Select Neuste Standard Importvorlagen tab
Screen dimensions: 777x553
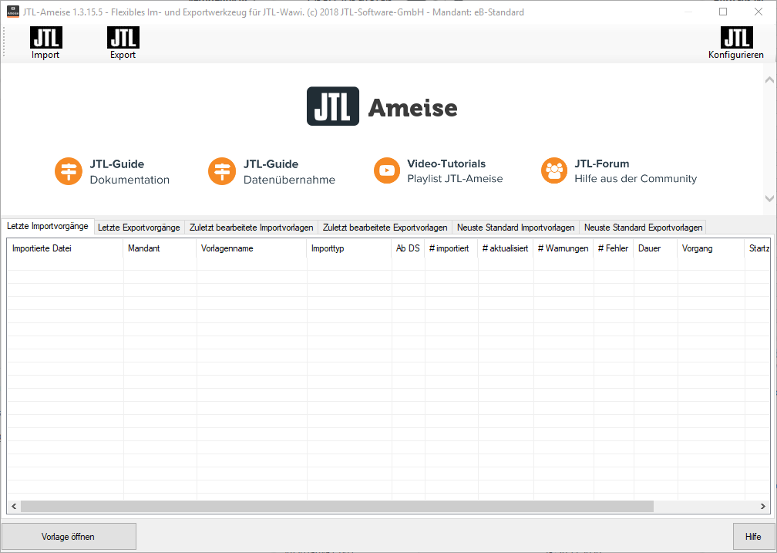515,228
